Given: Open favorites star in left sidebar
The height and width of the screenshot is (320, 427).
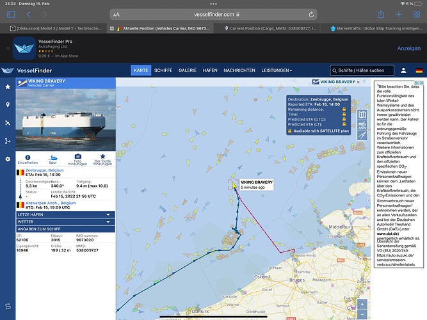Looking at the screenshot, I should click(x=8, y=86).
